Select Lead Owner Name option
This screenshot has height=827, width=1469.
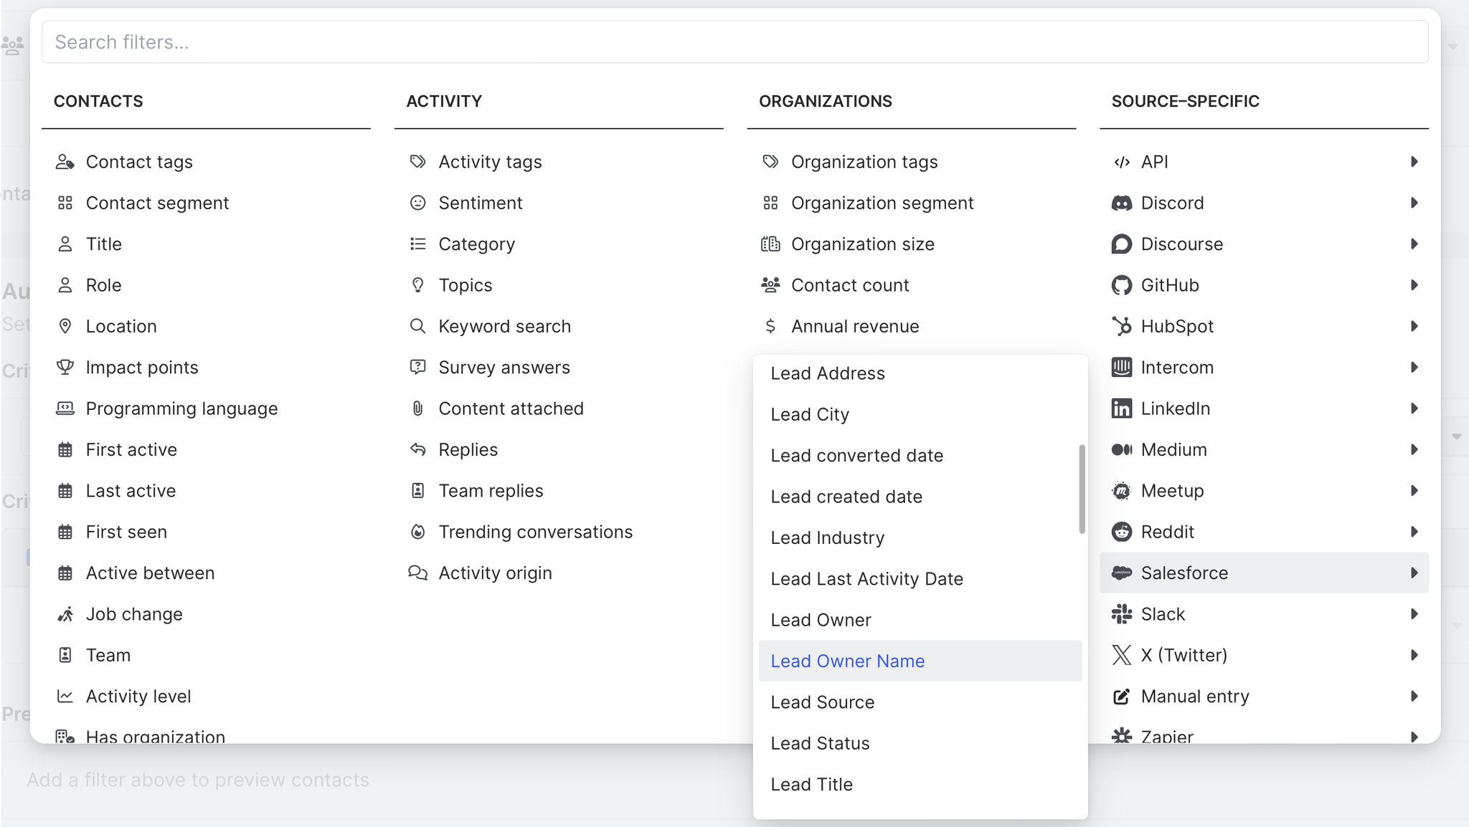(847, 661)
